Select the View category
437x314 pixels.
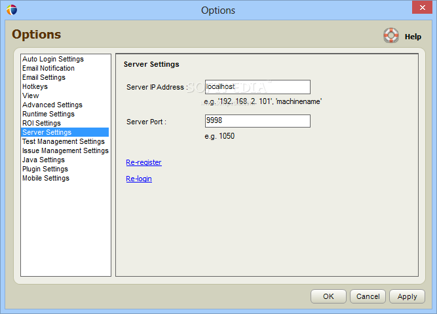point(31,96)
